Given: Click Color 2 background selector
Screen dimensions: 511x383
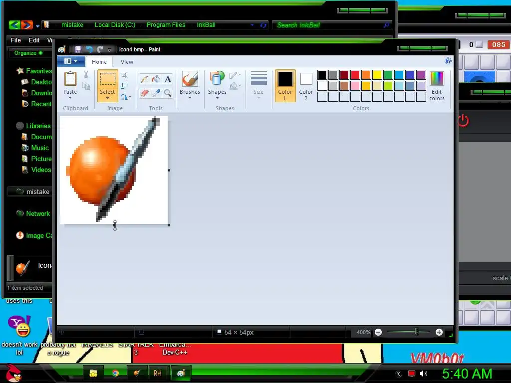Looking at the screenshot, I should point(306,86).
